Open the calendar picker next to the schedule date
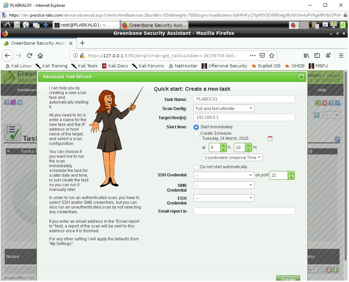 [x=270, y=138]
